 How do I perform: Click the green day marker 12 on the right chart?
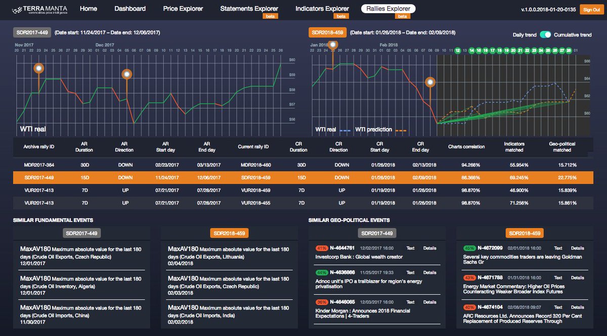pyautogui.click(x=459, y=51)
